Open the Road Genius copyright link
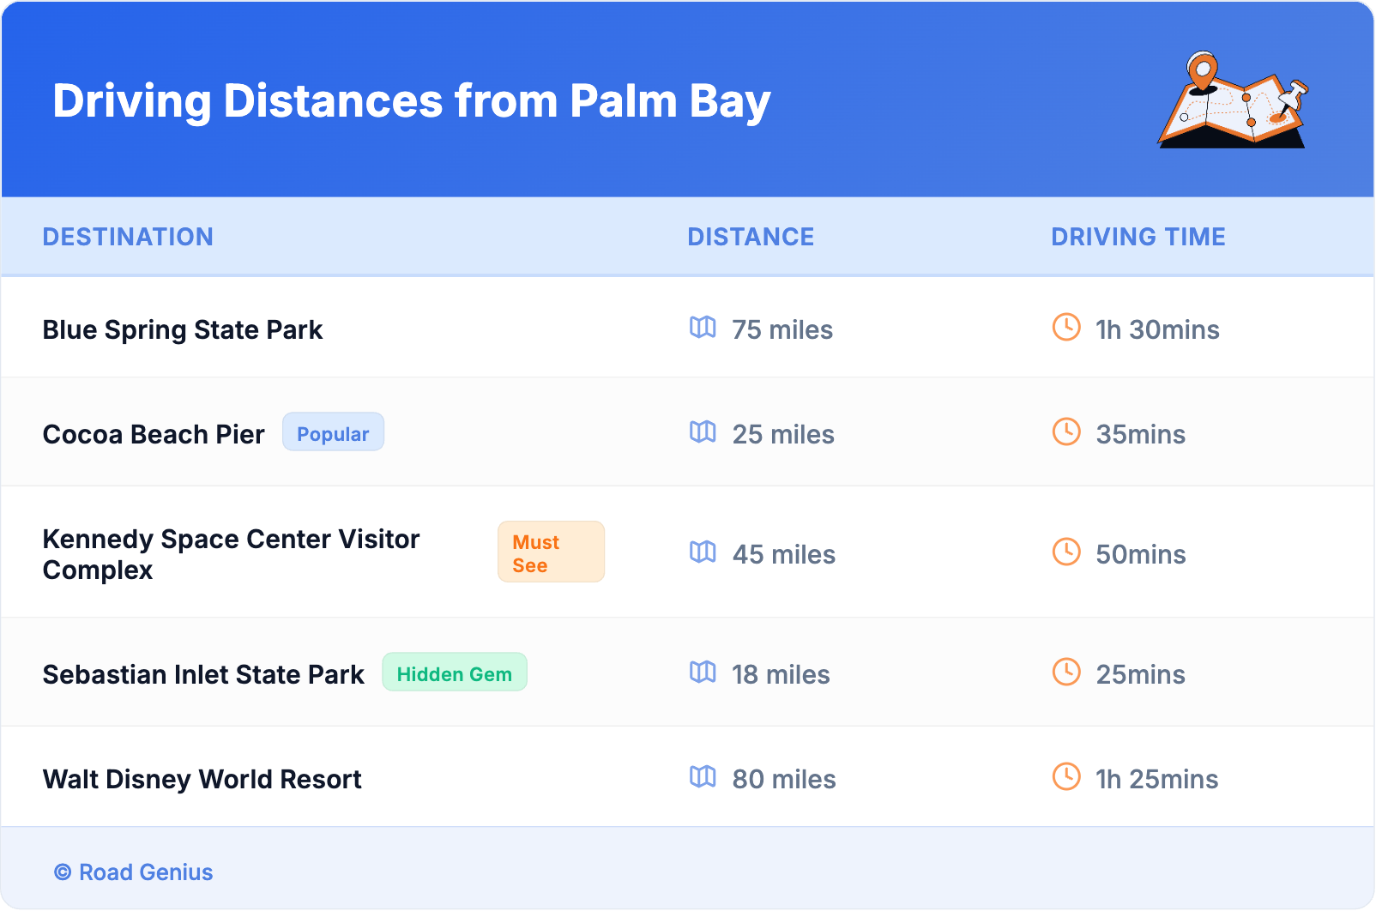 tap(134, 872)
